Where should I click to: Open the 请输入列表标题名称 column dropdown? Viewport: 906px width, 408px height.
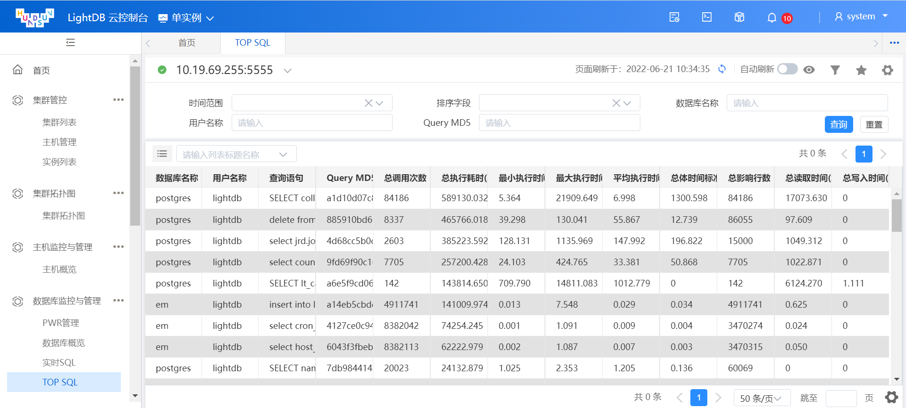[236, 154]
